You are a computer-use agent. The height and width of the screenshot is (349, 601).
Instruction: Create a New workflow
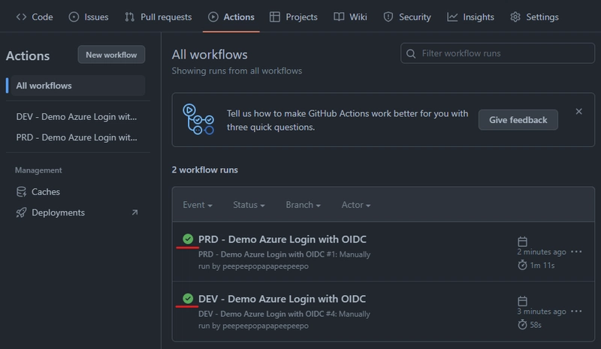click(111, 55)
